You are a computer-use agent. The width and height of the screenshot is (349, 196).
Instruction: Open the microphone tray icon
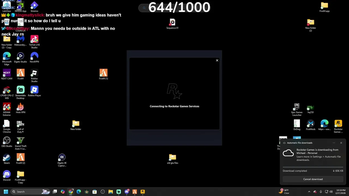pos(321,192)
